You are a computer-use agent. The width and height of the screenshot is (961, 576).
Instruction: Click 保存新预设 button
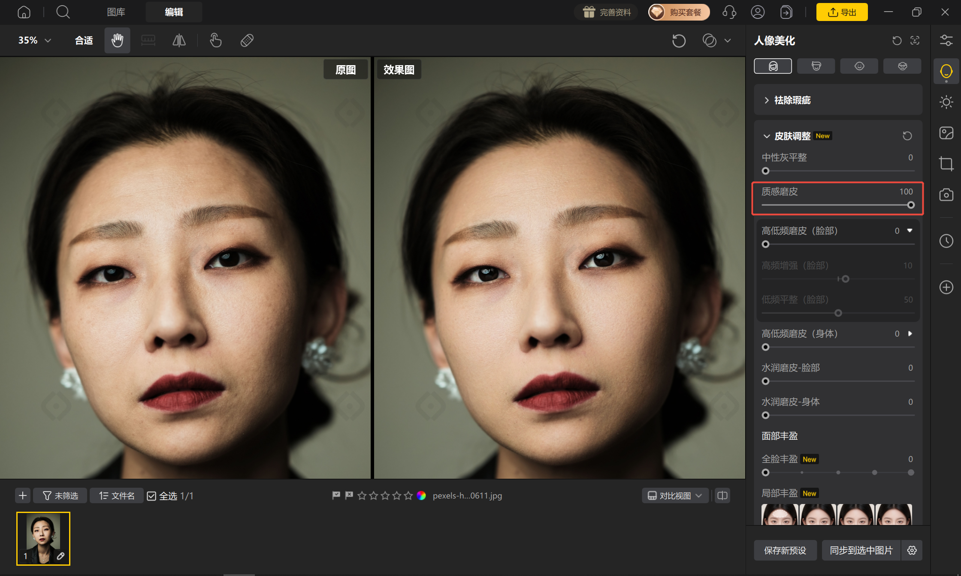[785, 550]
